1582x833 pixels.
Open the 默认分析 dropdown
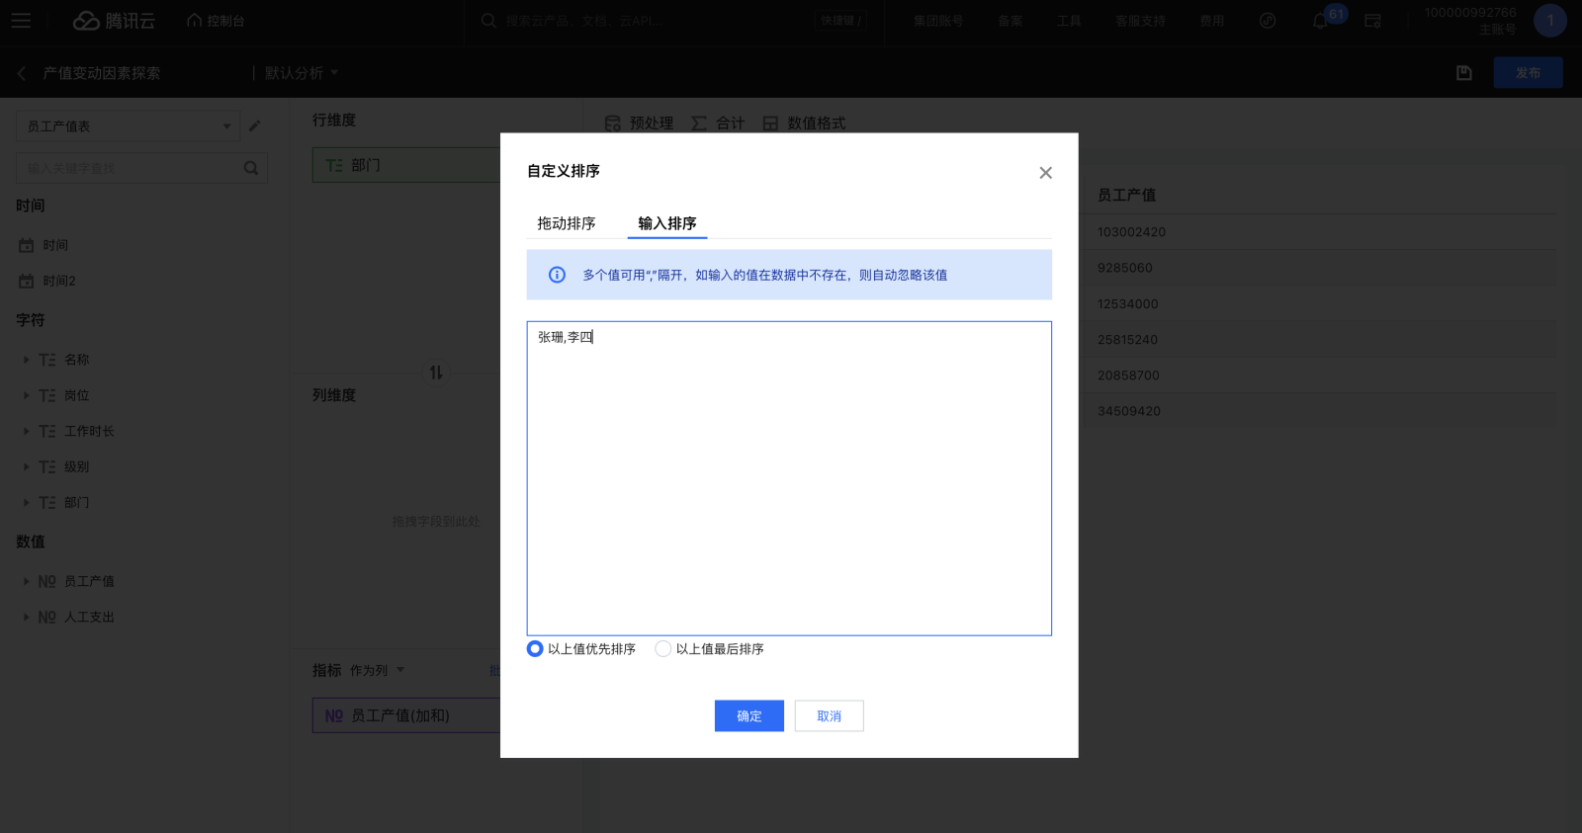(x=302, y=73)
